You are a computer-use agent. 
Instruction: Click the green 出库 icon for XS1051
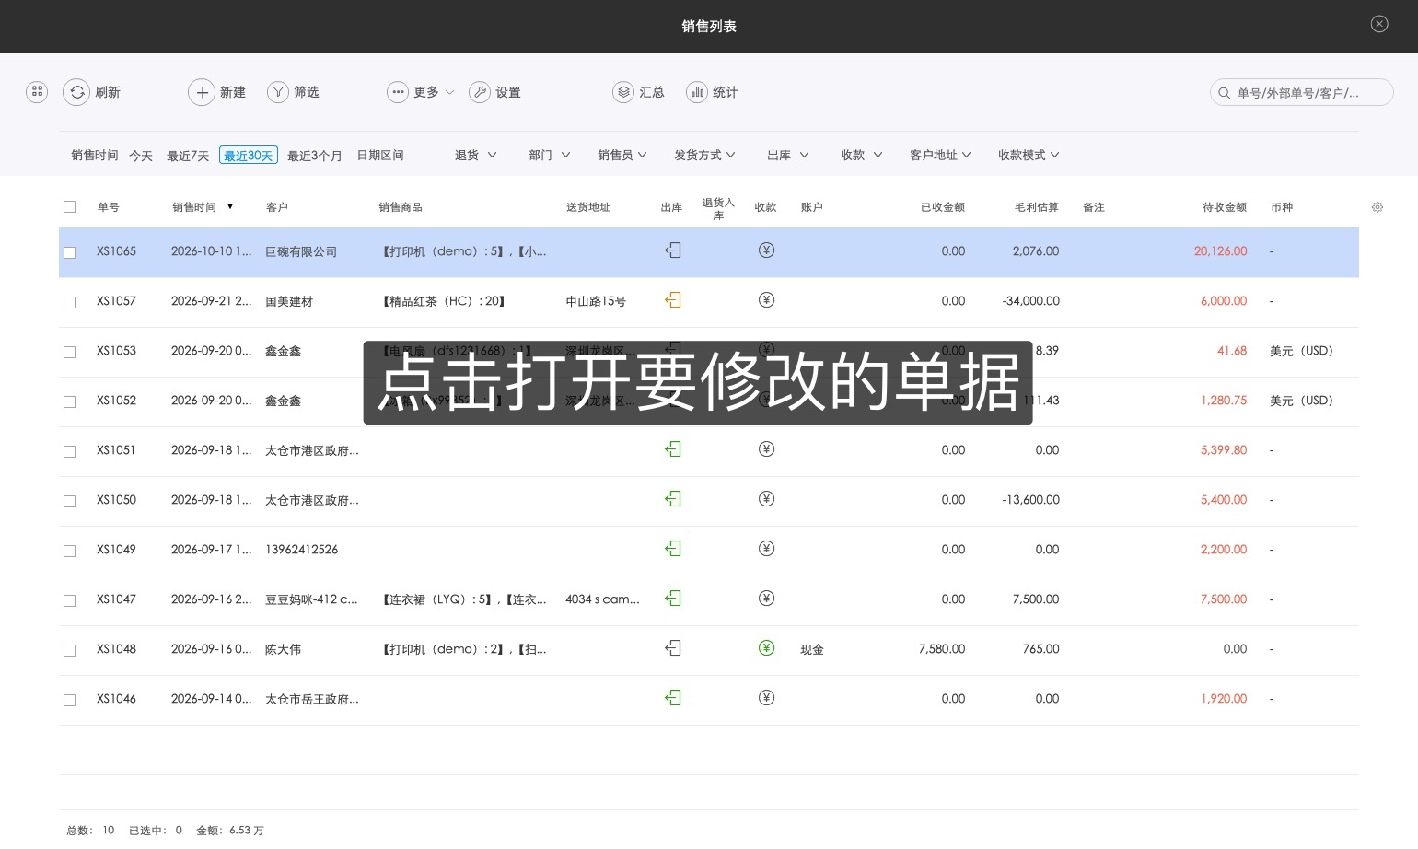coord(673,449)
